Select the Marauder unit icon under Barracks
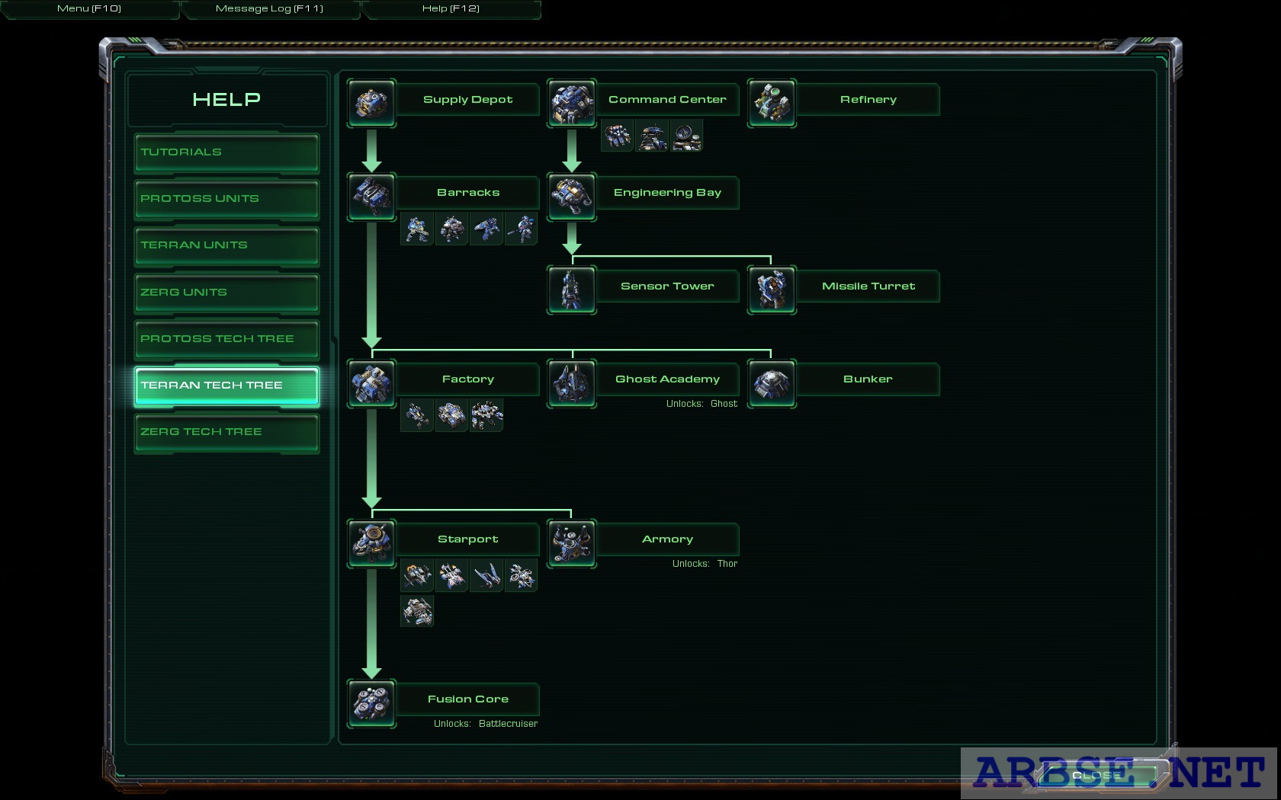 pos(451,229)
